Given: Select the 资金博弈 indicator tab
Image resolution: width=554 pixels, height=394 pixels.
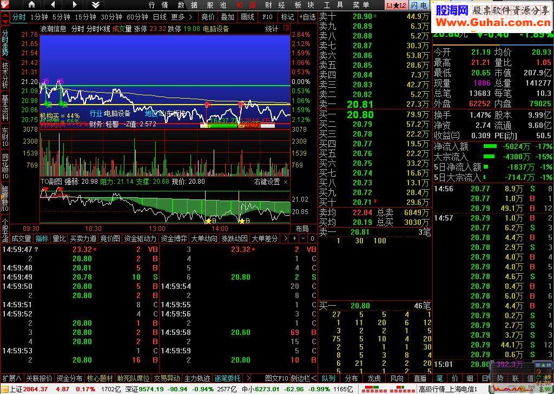Looking at the screenshot, I should (174, 238).
